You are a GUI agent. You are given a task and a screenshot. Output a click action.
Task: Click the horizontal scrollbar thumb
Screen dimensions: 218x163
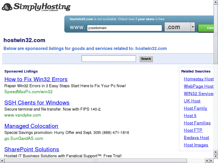pos(96,161)
